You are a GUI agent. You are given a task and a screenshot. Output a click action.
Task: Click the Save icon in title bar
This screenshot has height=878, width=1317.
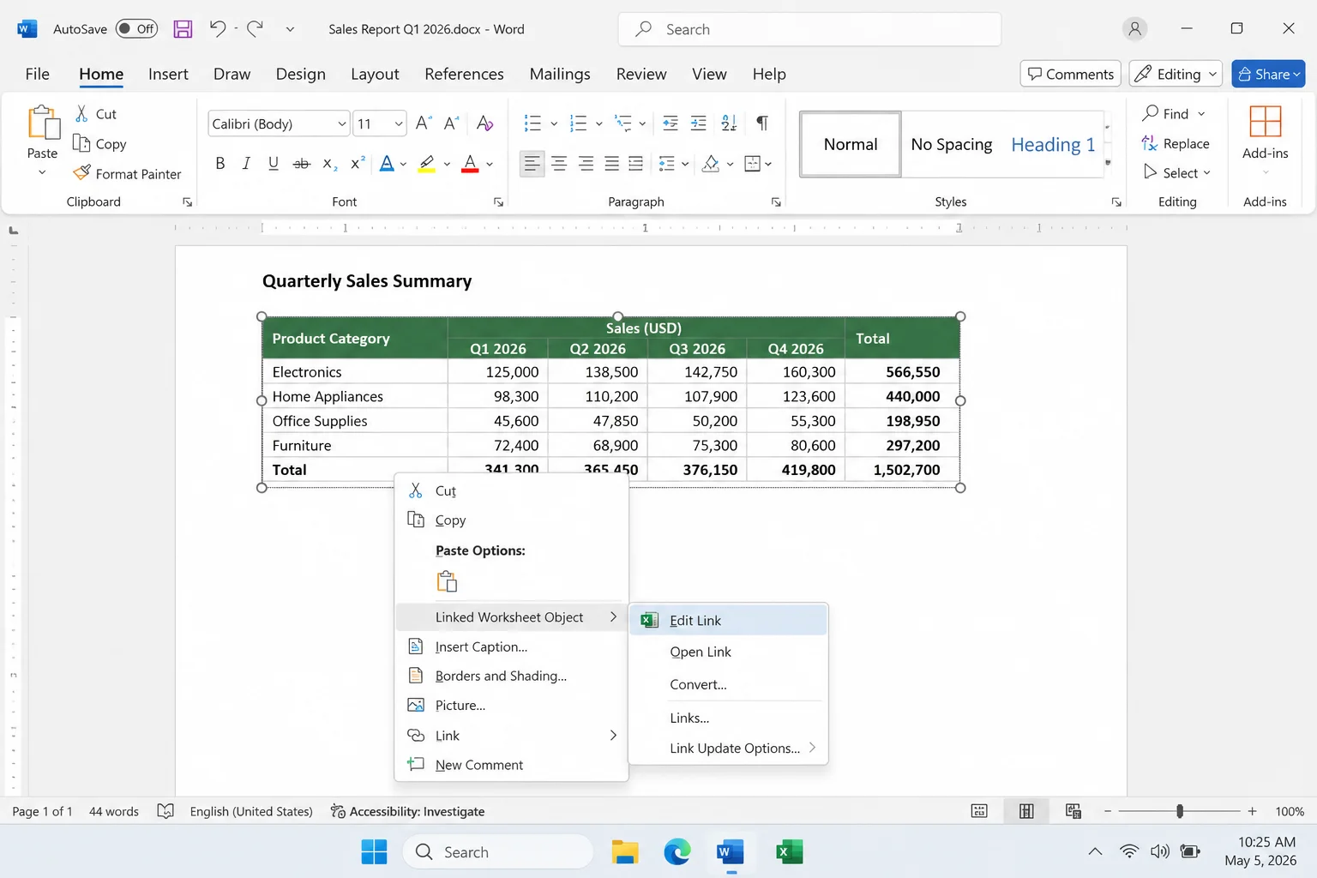tap(183, 29)
